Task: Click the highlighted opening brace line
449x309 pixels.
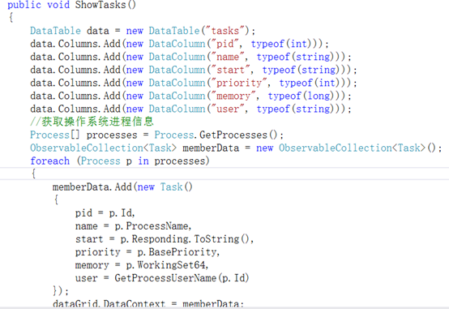Action: pos(224,174)
